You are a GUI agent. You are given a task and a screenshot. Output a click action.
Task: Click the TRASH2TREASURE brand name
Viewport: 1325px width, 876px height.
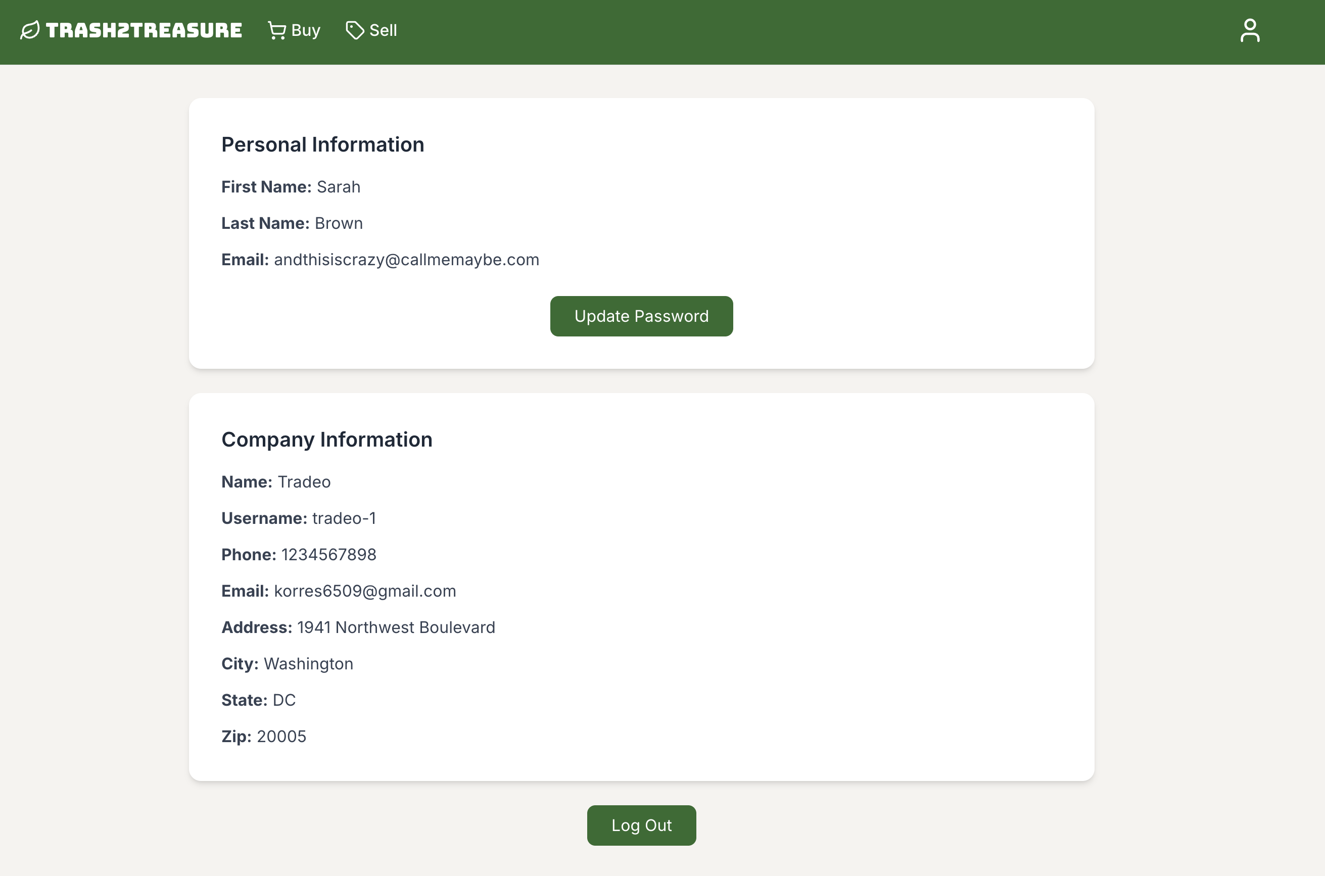(x=144, y=30)
